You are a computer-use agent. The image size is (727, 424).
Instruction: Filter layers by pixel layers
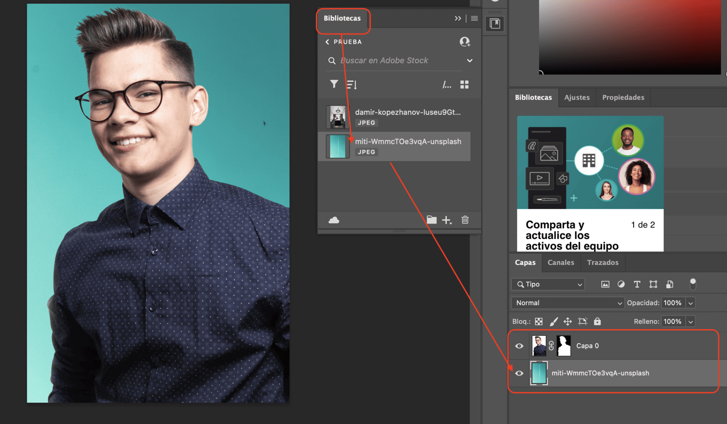tap(605, 284)
